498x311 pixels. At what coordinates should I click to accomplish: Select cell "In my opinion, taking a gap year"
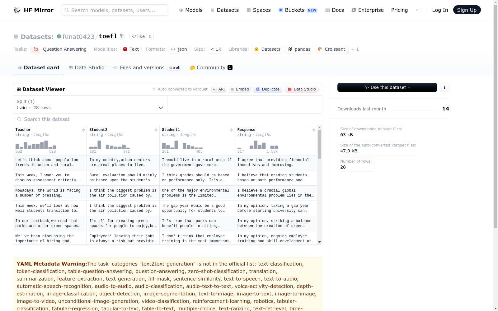click(x=276, y=208)
